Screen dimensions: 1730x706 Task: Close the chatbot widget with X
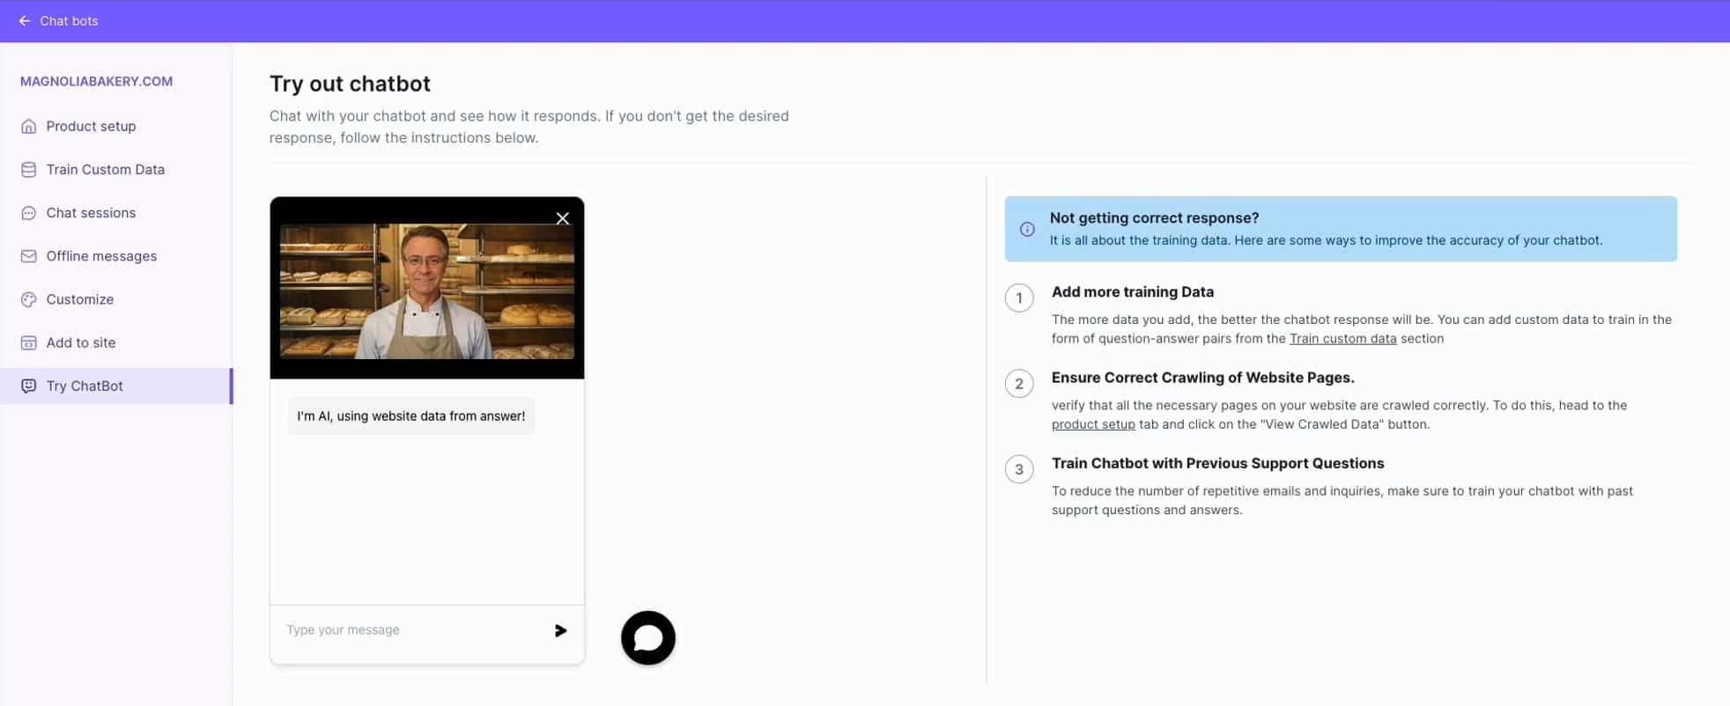563,218
